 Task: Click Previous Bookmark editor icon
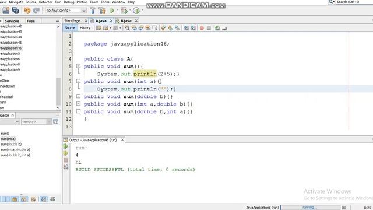[x=163, y=28]
